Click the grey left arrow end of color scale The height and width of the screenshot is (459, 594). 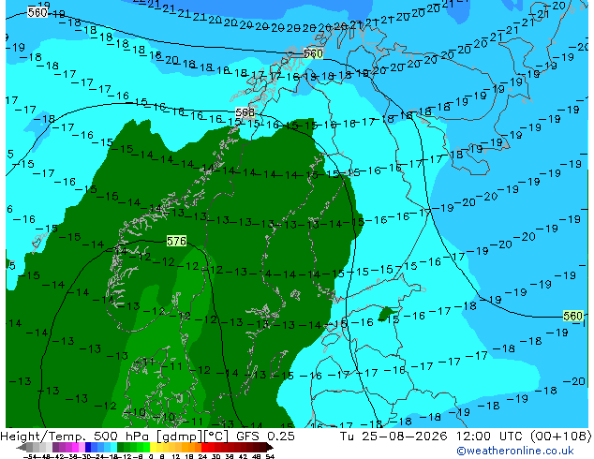point(22,448)
